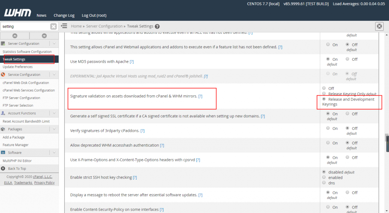The image size is (389, 213).
Task: Open help [?] for deprecated WHM accesshash
Action: tap(162, 145)
